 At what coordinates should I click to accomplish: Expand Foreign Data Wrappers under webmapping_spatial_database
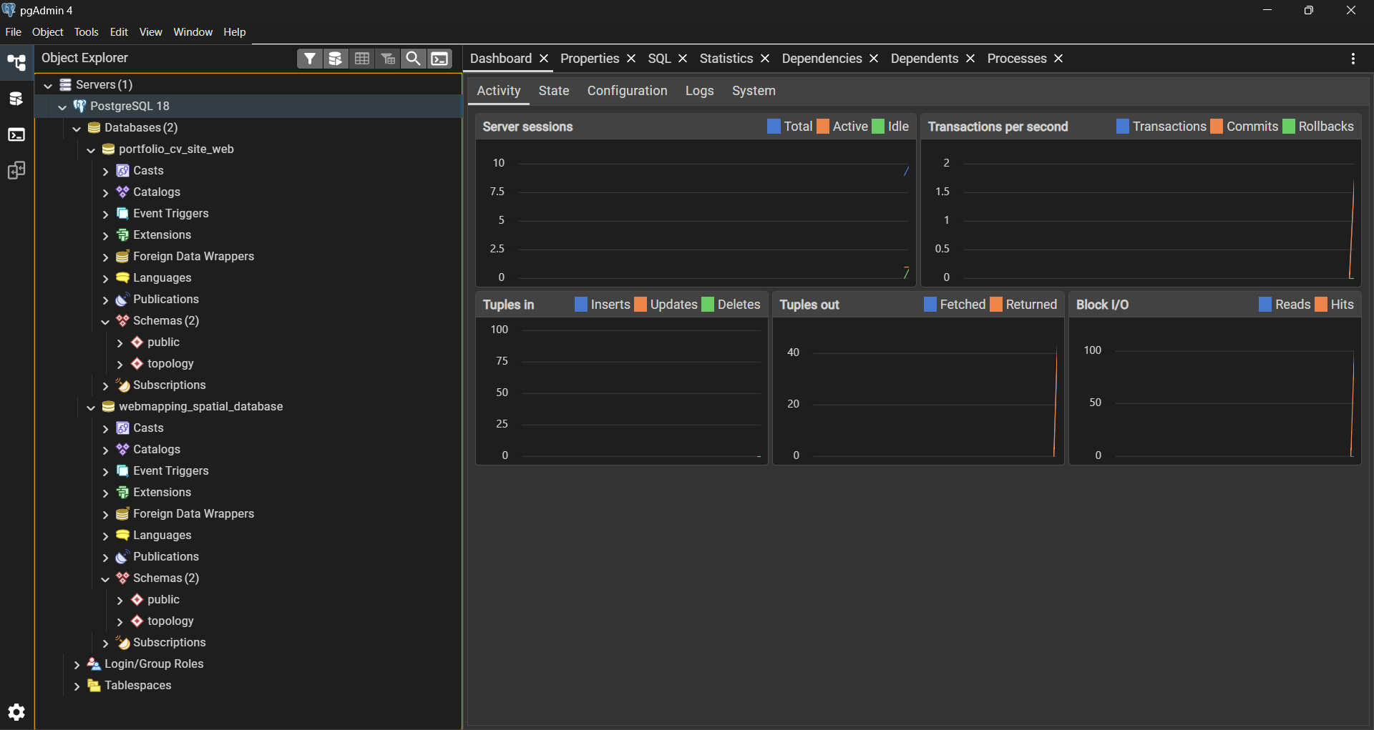click(x=105, y=514)
